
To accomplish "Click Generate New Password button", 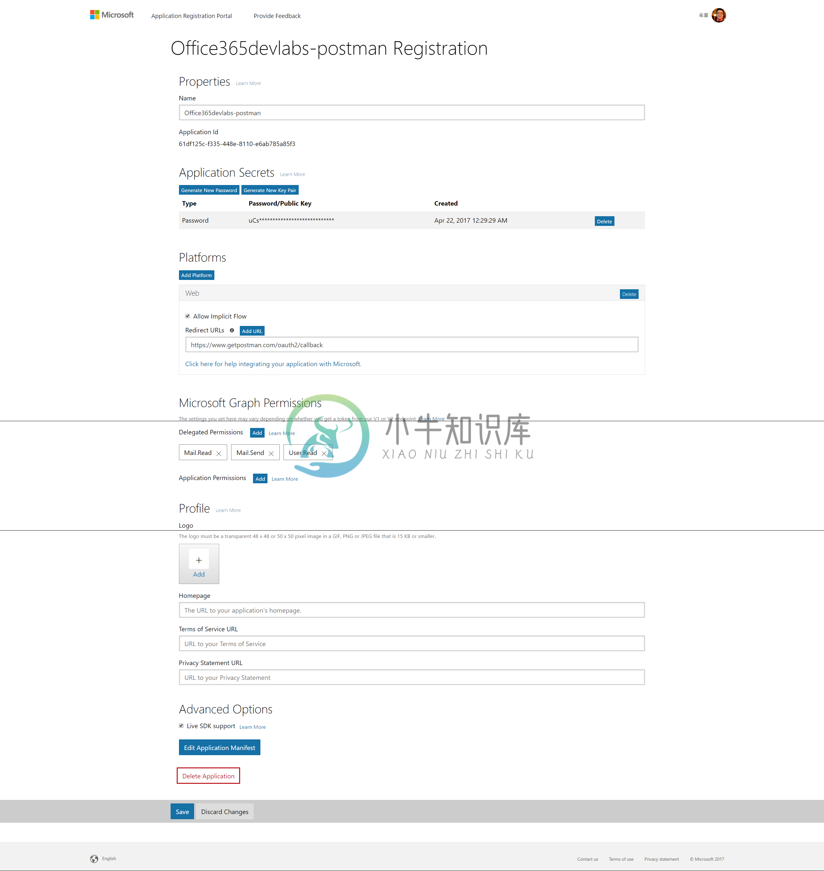I will click(209, 190).
